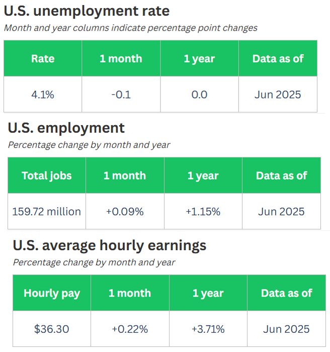Select the +0.22% earnings monthly change
This screenshot has height=352, width=330.
(x=130, y=329)
